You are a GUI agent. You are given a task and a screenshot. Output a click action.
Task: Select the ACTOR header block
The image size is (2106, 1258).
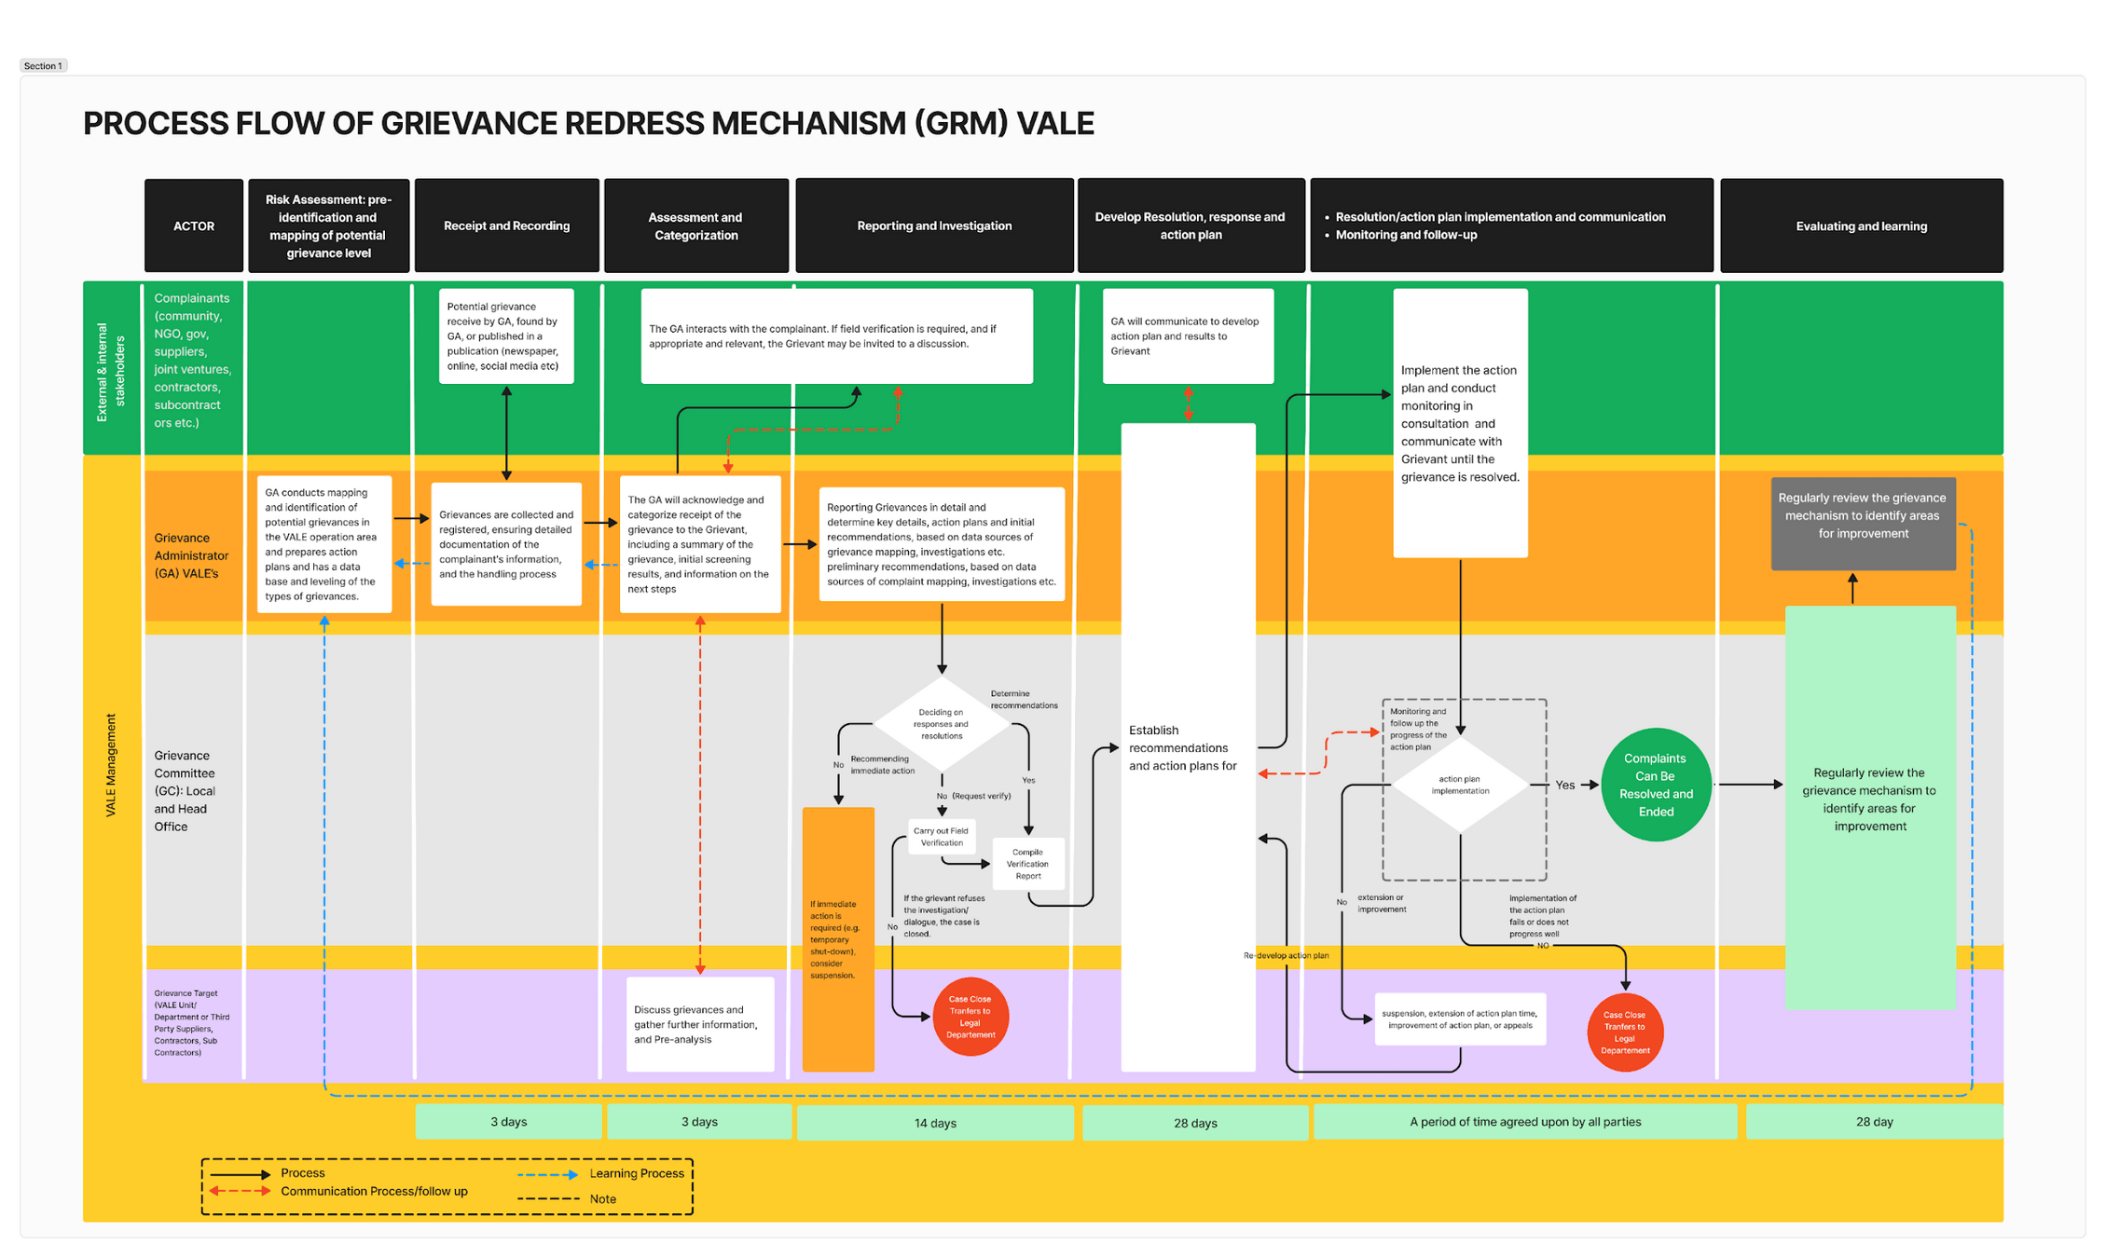193,226
